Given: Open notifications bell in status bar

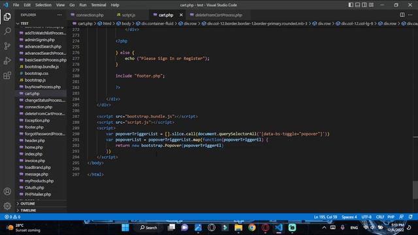Looking at the screenshot, I should point(411,217).
